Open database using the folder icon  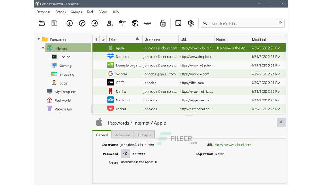tap(42, 23)
